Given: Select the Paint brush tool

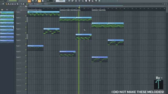Looking at the screenshot, I should pyautogui.click(x=9, y=4).
